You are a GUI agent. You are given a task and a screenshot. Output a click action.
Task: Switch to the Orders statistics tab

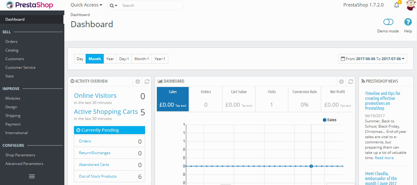[206, 99]
